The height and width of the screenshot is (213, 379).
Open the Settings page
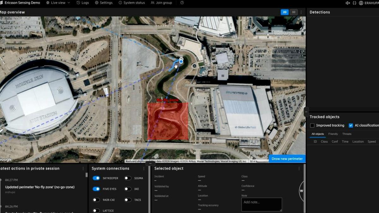click(x=104, y=3)
